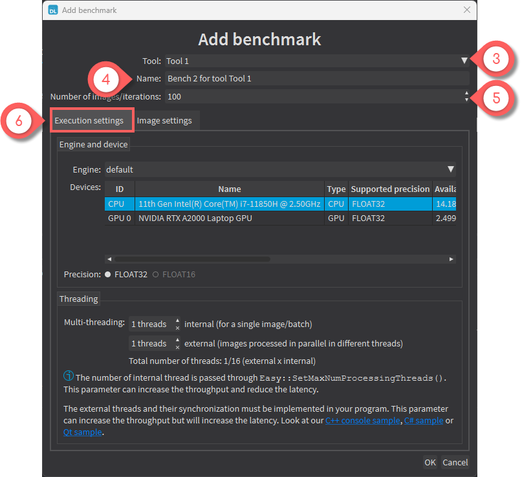Click the benchmark Name input field

317,78
